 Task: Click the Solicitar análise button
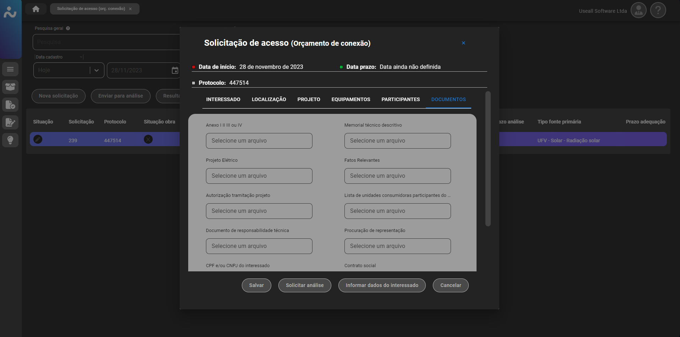click(304, 285)
